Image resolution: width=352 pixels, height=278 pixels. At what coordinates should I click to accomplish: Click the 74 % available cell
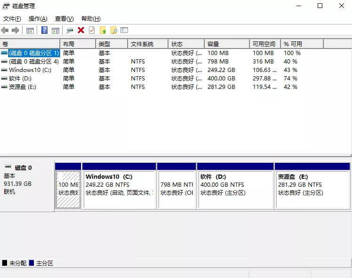(x=290, y=79)
